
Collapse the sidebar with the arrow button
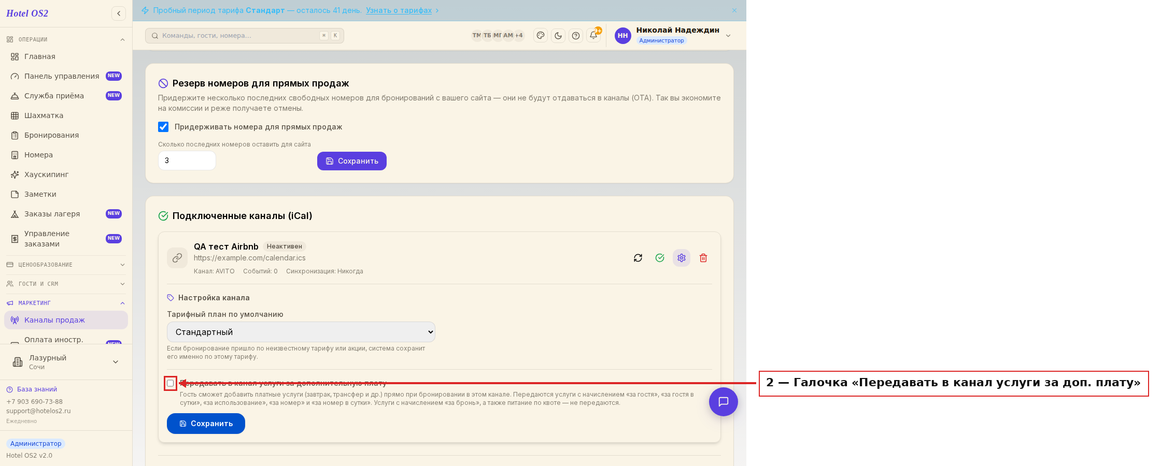tap(119, 13)
